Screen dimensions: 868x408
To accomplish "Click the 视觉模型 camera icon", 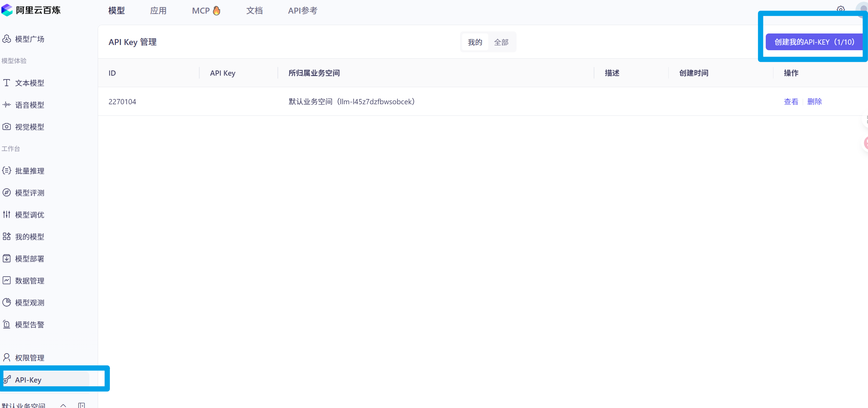I will (7, 127).
